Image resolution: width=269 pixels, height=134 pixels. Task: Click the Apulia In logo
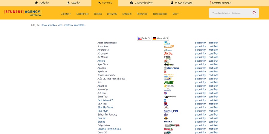[x=165, y=71]
